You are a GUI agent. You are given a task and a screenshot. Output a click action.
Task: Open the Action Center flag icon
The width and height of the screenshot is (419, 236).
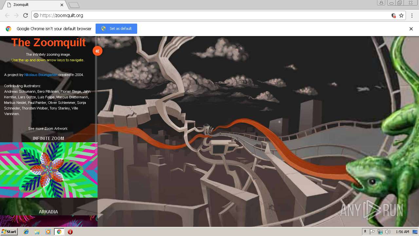372,232
